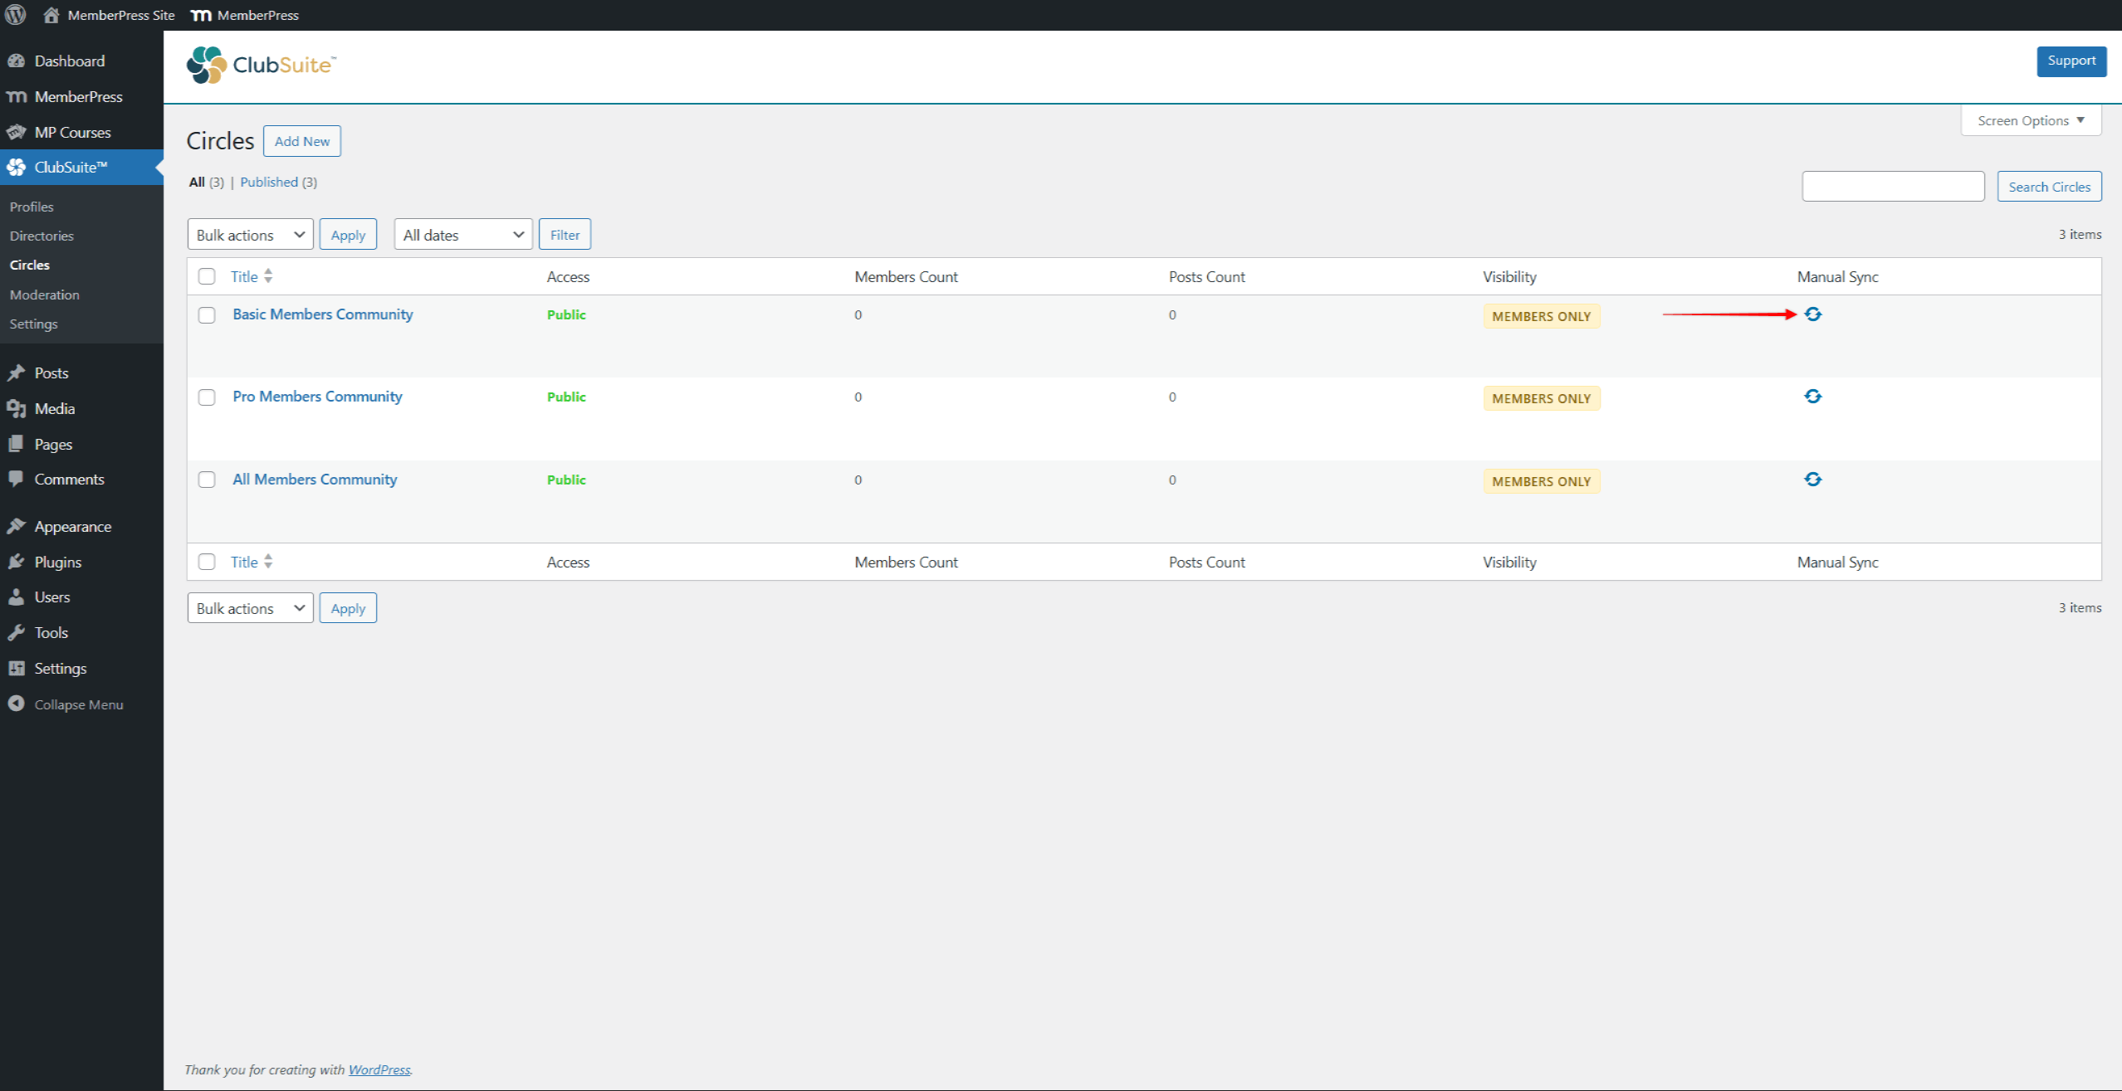The width and height of the screenshot is (2122, 1091).
Task: Click sync icon for Pro Members Community
Action: coord(1812,397)
